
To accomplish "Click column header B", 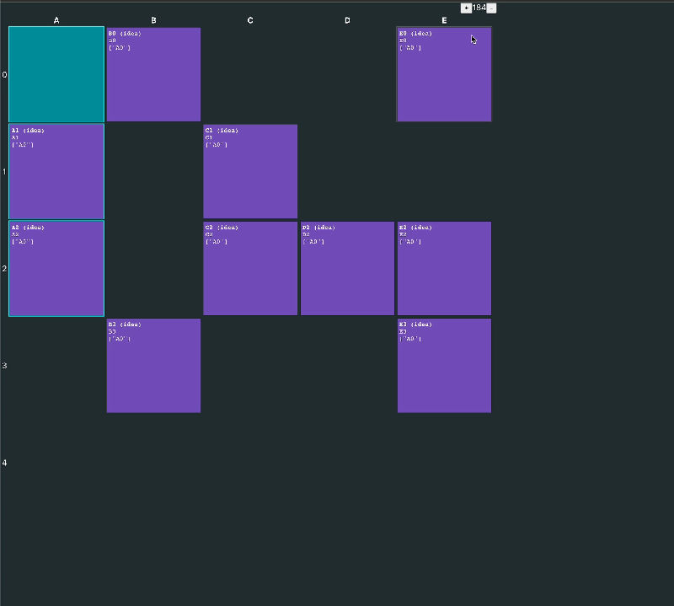I will (x=153, y=20).
